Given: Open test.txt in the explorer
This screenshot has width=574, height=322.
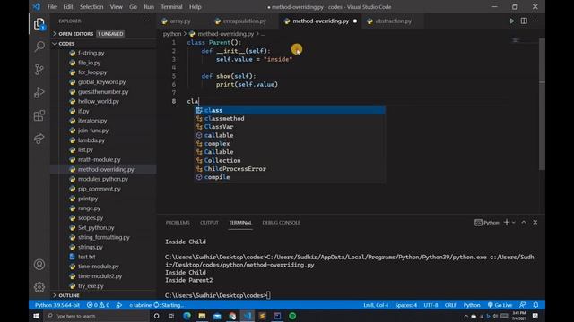Looking at the screenshot, I should [x=86, y=257].
